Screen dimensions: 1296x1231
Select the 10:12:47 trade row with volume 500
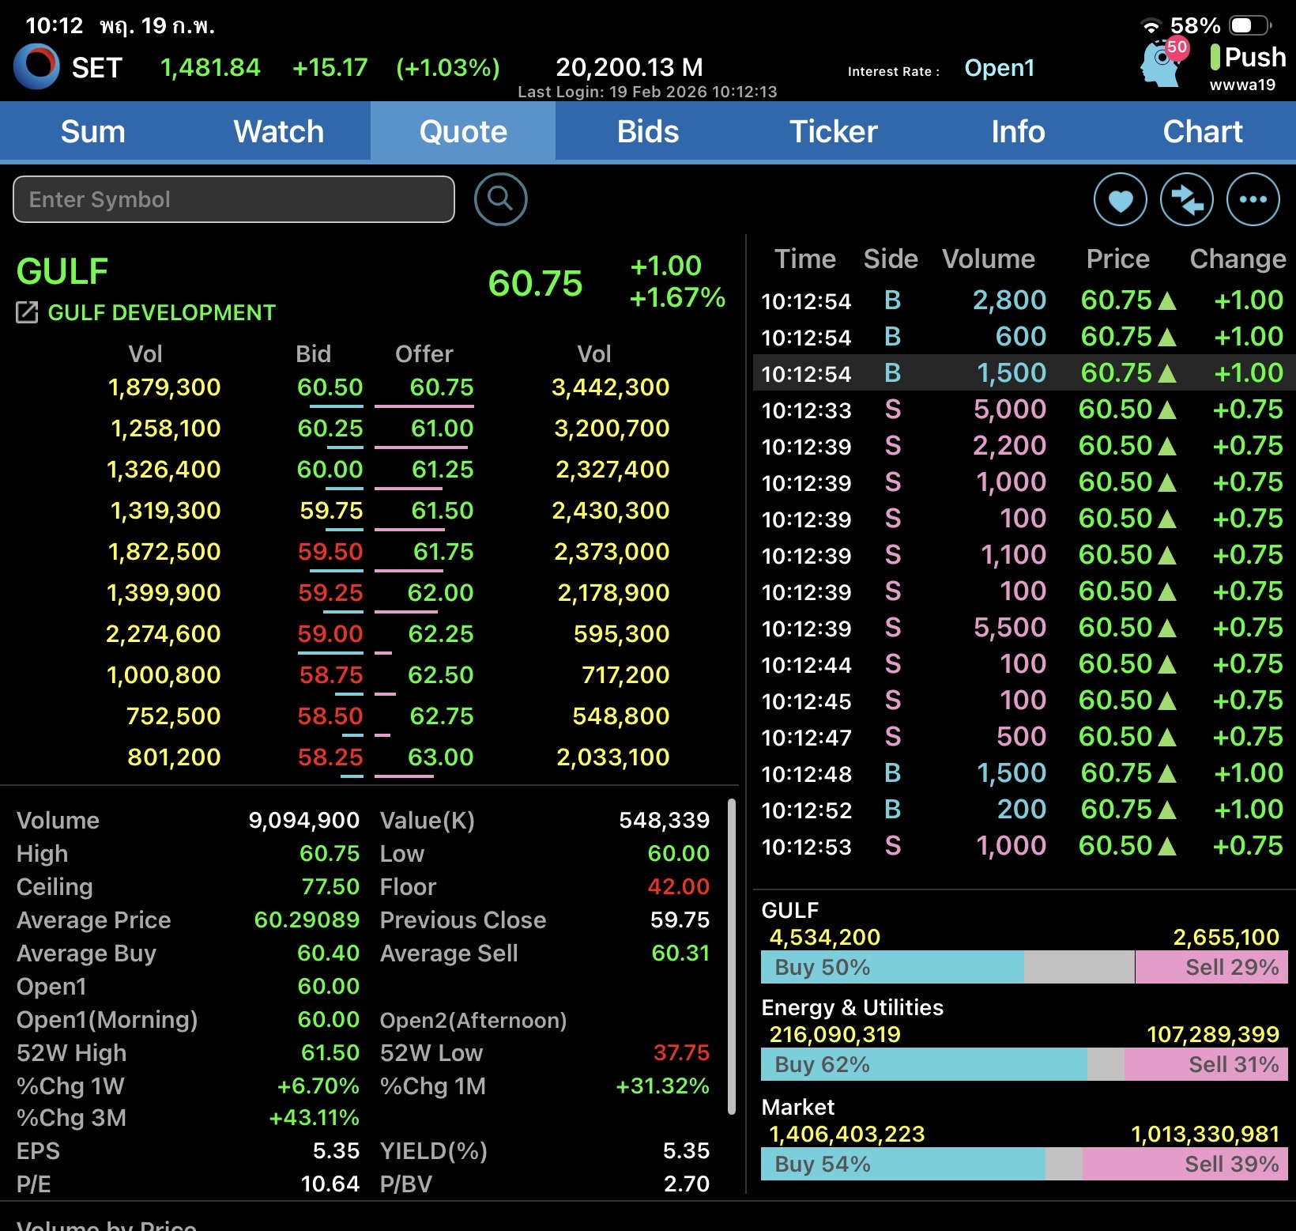(1023, 737)
